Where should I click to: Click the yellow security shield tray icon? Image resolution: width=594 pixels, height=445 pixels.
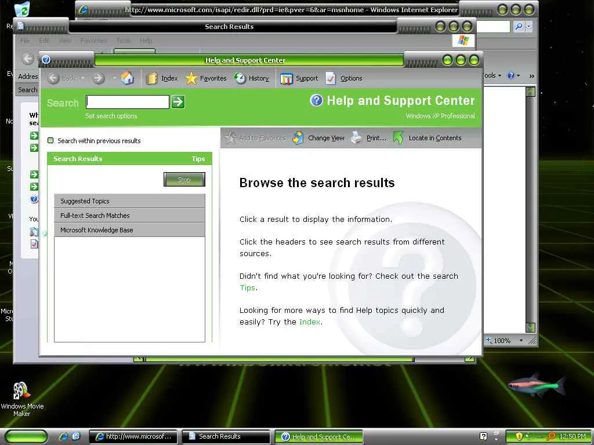click(x=519, y=436)
